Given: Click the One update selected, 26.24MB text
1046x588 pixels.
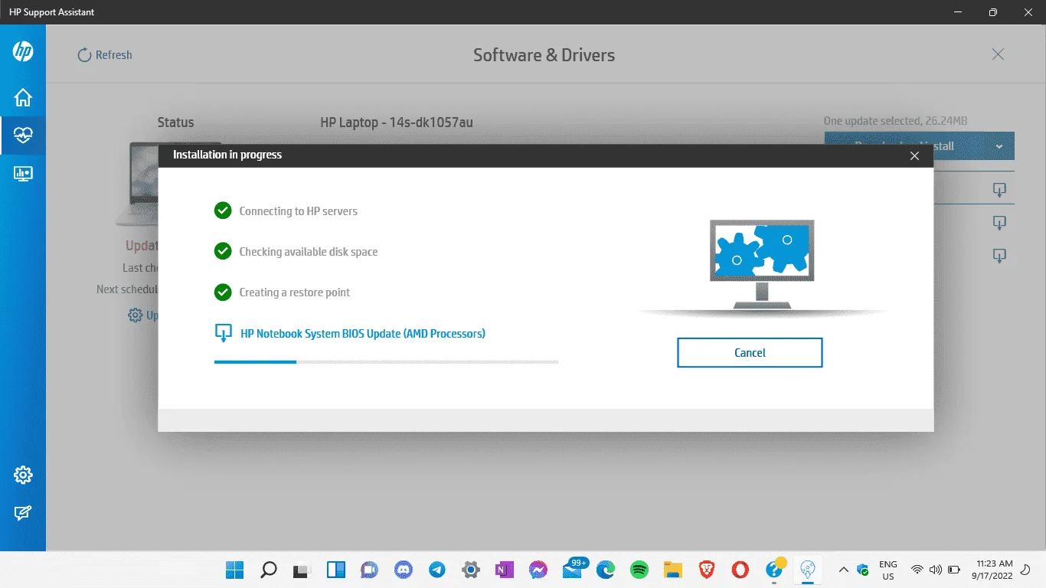Looking at the screenshot, I should (x=895, y=121).
